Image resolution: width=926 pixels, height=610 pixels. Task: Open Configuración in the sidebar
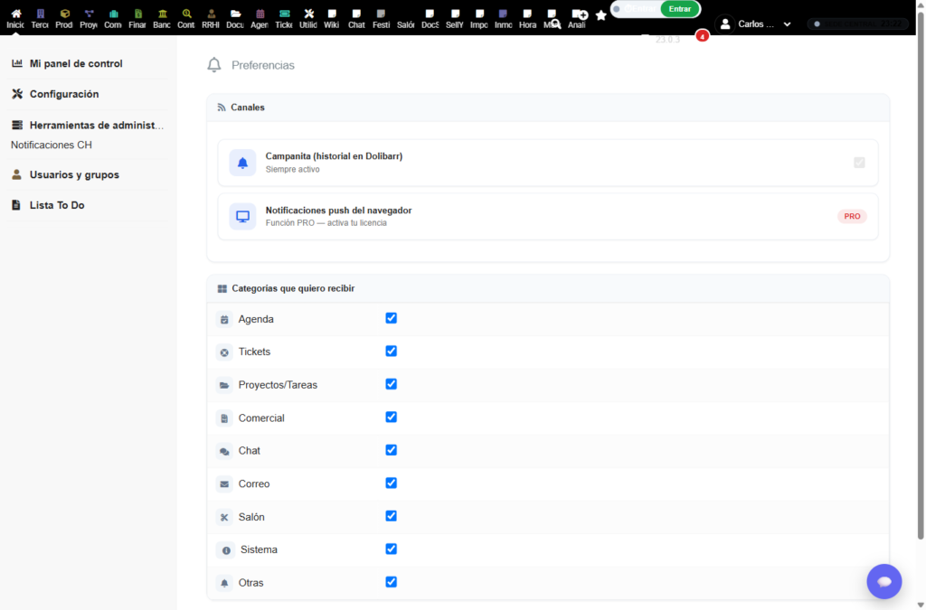coord(64,94)
